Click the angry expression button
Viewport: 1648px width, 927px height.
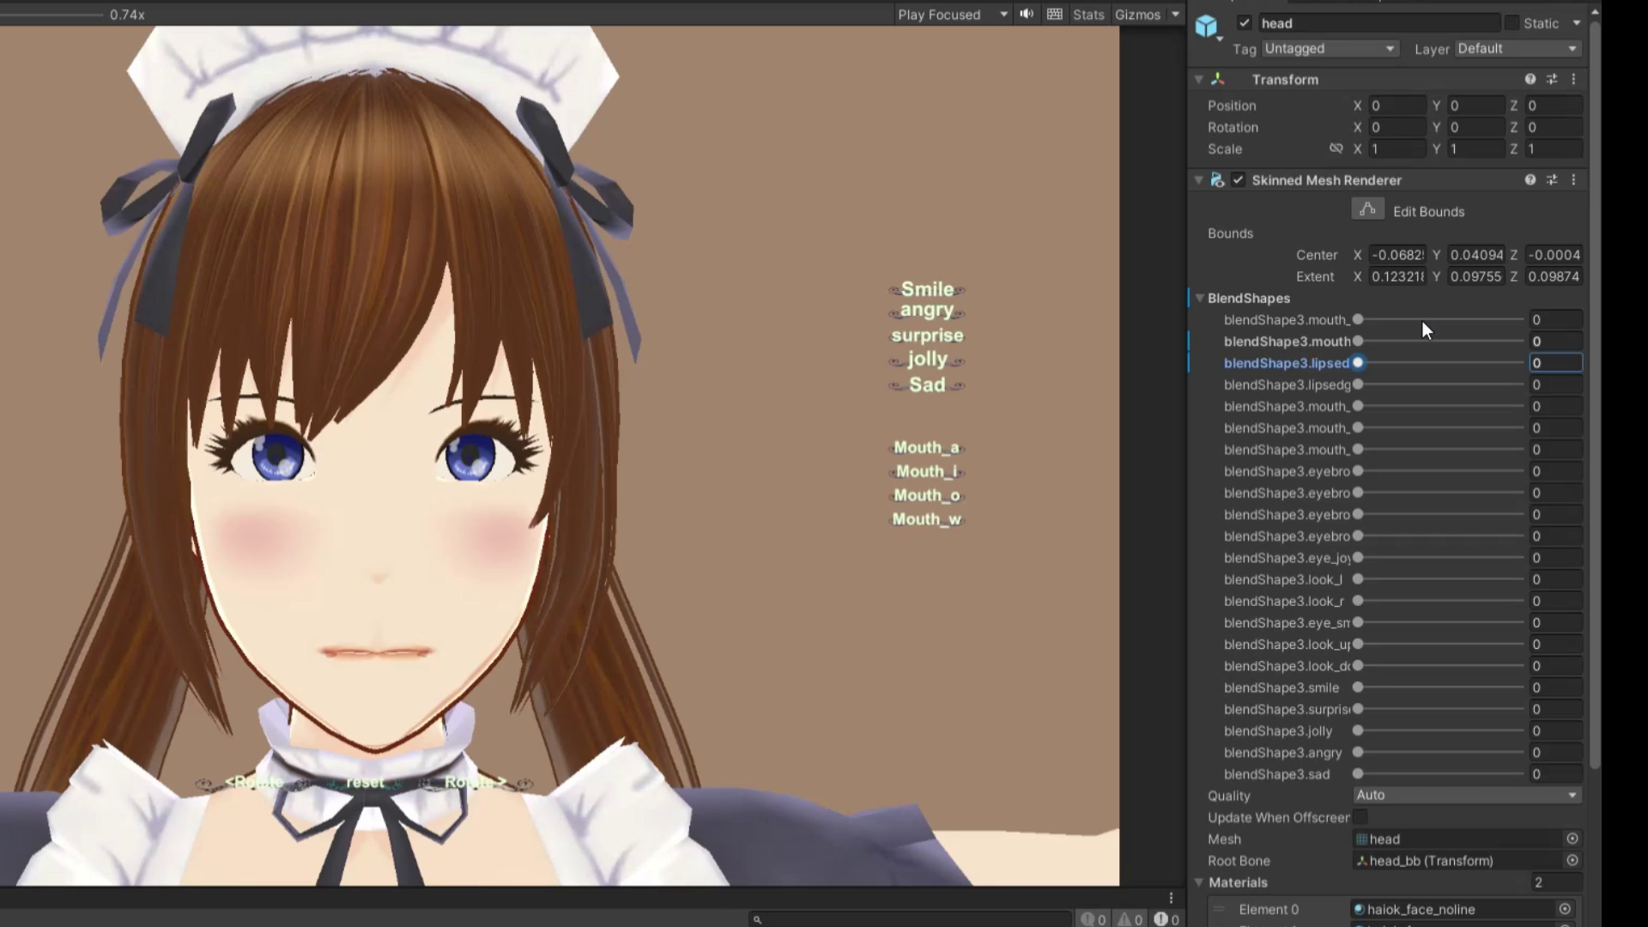tap(927, 310)
